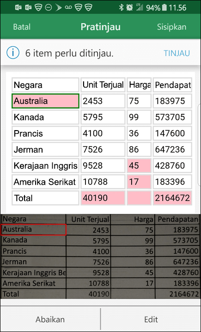Select the pink 17 cell in preview table
This screenshot has width=201, height=332.
[139, 182]
